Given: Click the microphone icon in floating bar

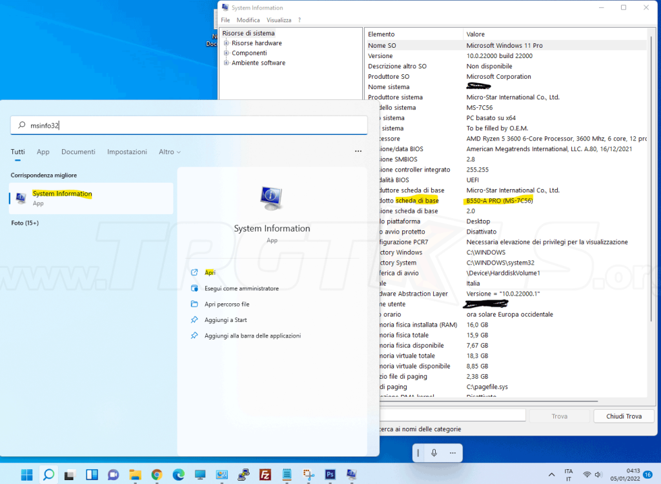Looking at the screenshot, I should (434, 453).
